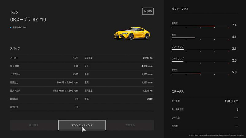Screen dimensions: 246x138
Task: Select the displacement value 2,998 cc
Action: click(x=148, y=58)
